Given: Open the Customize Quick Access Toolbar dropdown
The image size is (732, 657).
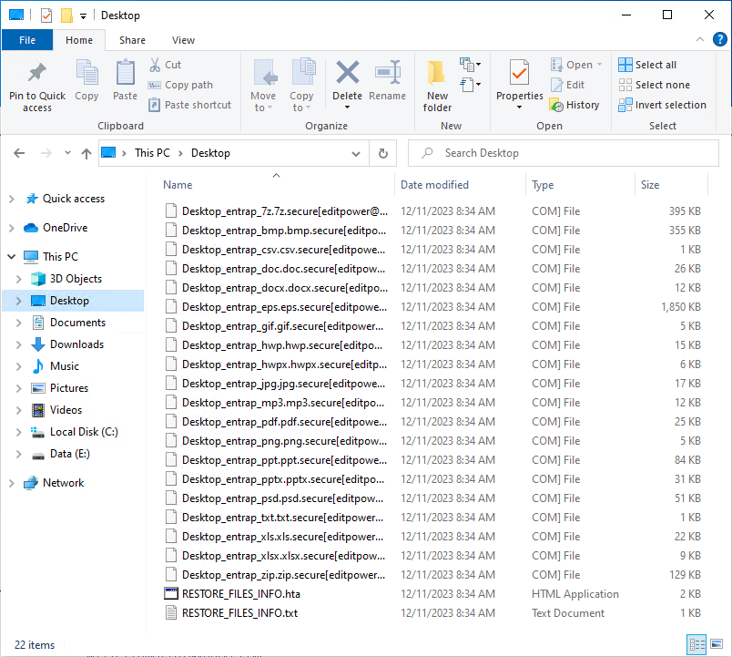Looking at the screenshot, I should tap(83, 16).
